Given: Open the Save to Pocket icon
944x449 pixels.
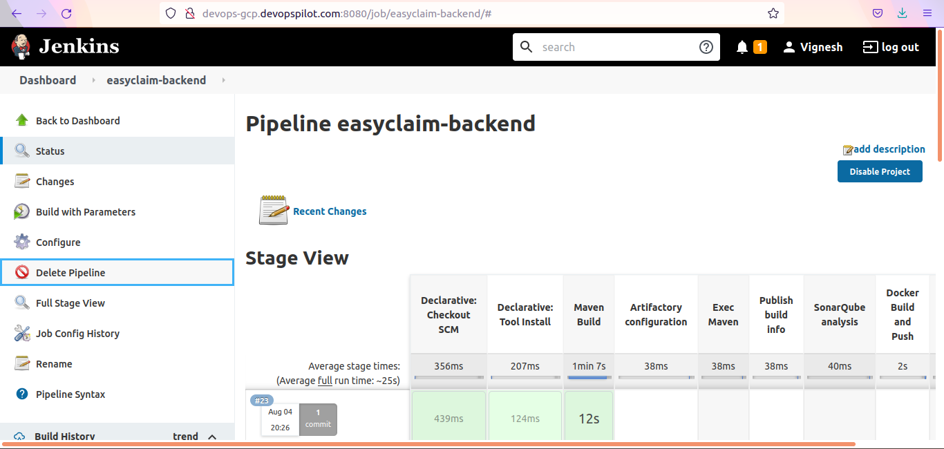Looking at the screenshot, I should [x=878, y=13].
